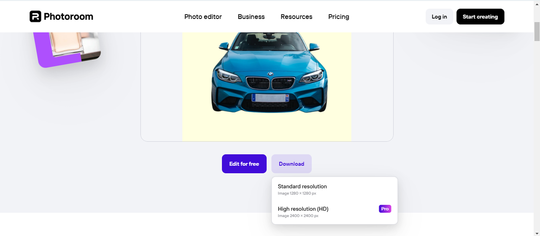Image resolution: width=540 pixels, height=236 pixels.
Task: Click the page vertical scrollbar thumb
Action: point(537,32)
